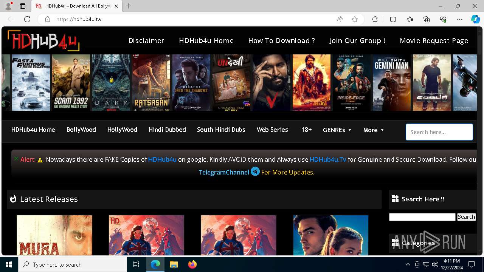Open Settings and more ellipsis menu
This screenshot has height=272, width=484.
click(x=460, y=19)
